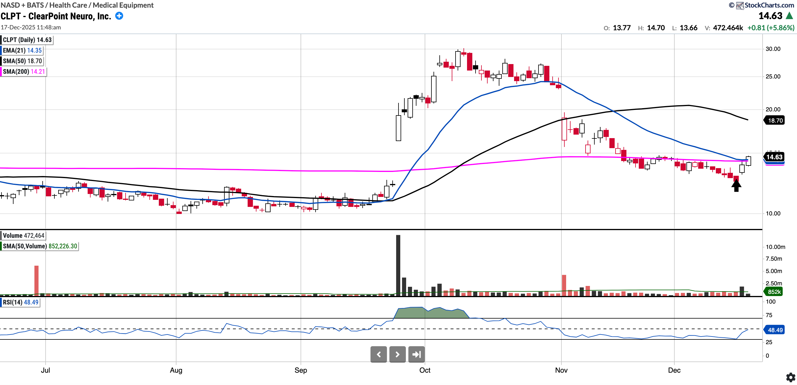Click the 18.70 SMA price tag on axis
The image size is (797, 385).
point(775,120)
